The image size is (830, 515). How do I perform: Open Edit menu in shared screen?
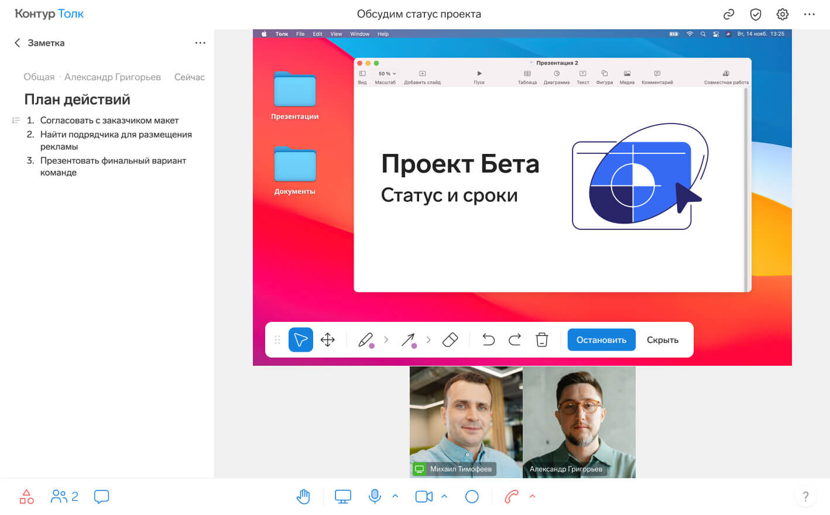click(317, 34)
